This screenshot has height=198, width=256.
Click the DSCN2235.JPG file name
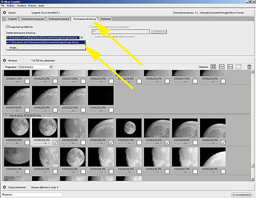click(126, 169)
